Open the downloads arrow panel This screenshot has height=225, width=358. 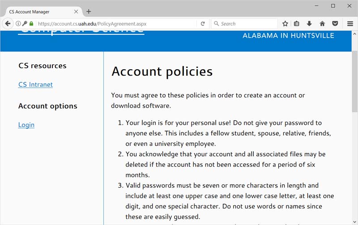[x=309, y=24]
